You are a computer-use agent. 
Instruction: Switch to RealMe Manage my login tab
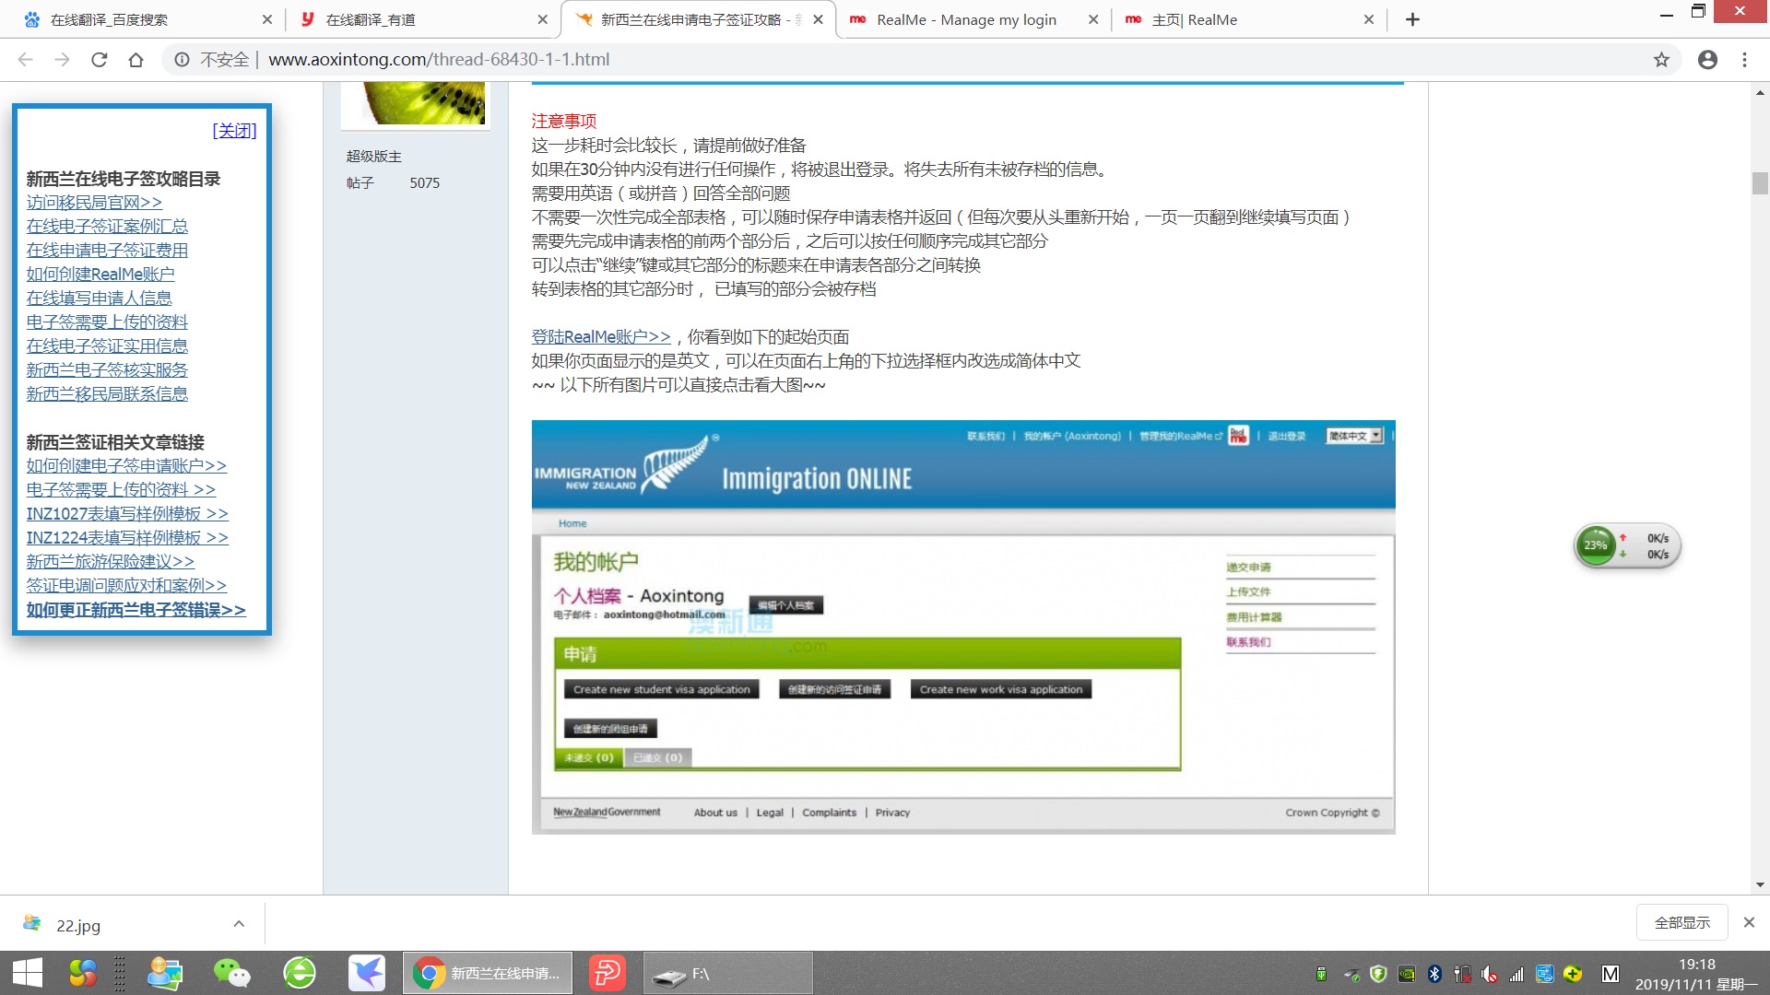[x=966, y=19]
